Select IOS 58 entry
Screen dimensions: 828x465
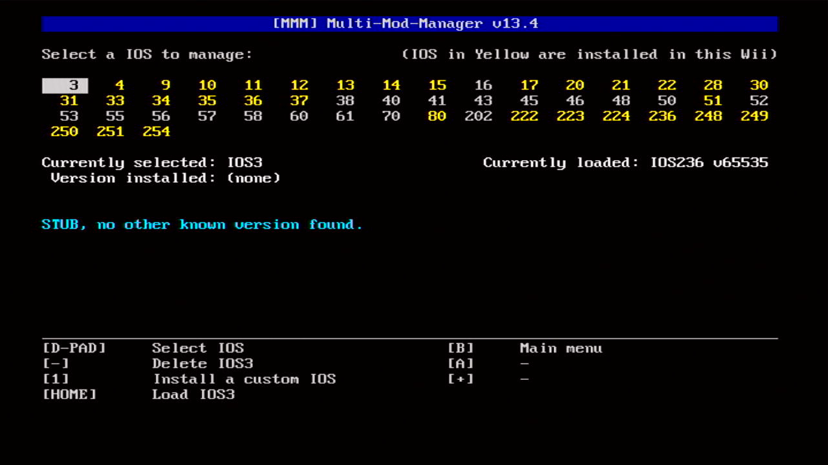coord(253,116)
